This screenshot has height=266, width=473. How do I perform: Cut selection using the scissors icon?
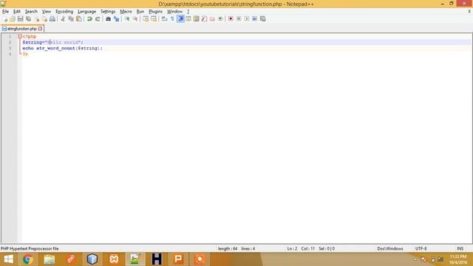(x=63, y=18)
